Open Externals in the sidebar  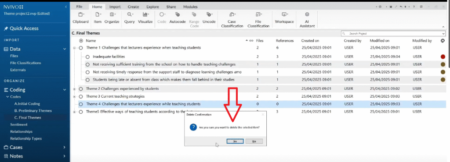(18, 70)
